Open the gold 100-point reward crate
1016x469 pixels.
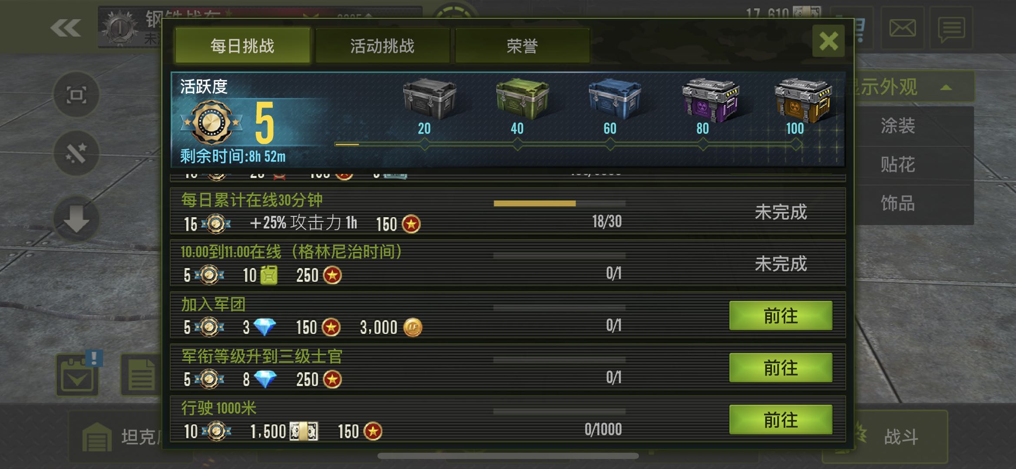click(803, 100)
